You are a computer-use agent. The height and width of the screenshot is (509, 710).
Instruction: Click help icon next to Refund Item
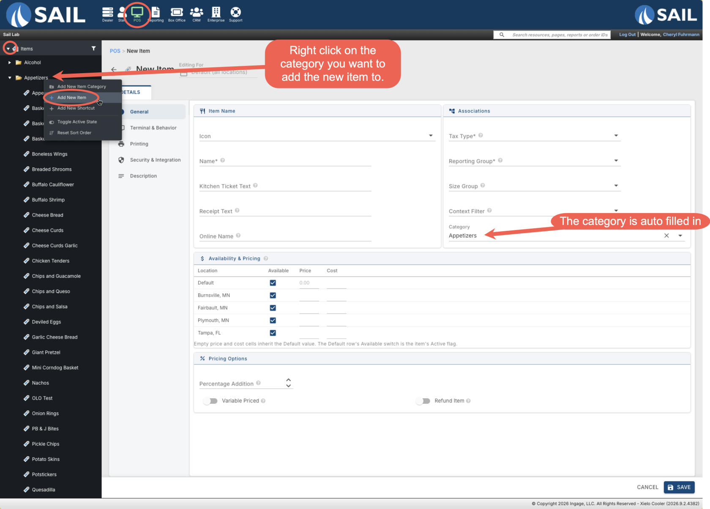coord(468,401)
